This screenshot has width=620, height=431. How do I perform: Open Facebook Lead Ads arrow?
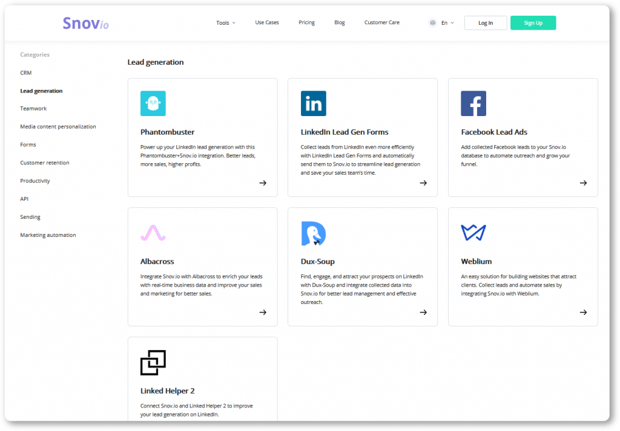click(583, 183)
